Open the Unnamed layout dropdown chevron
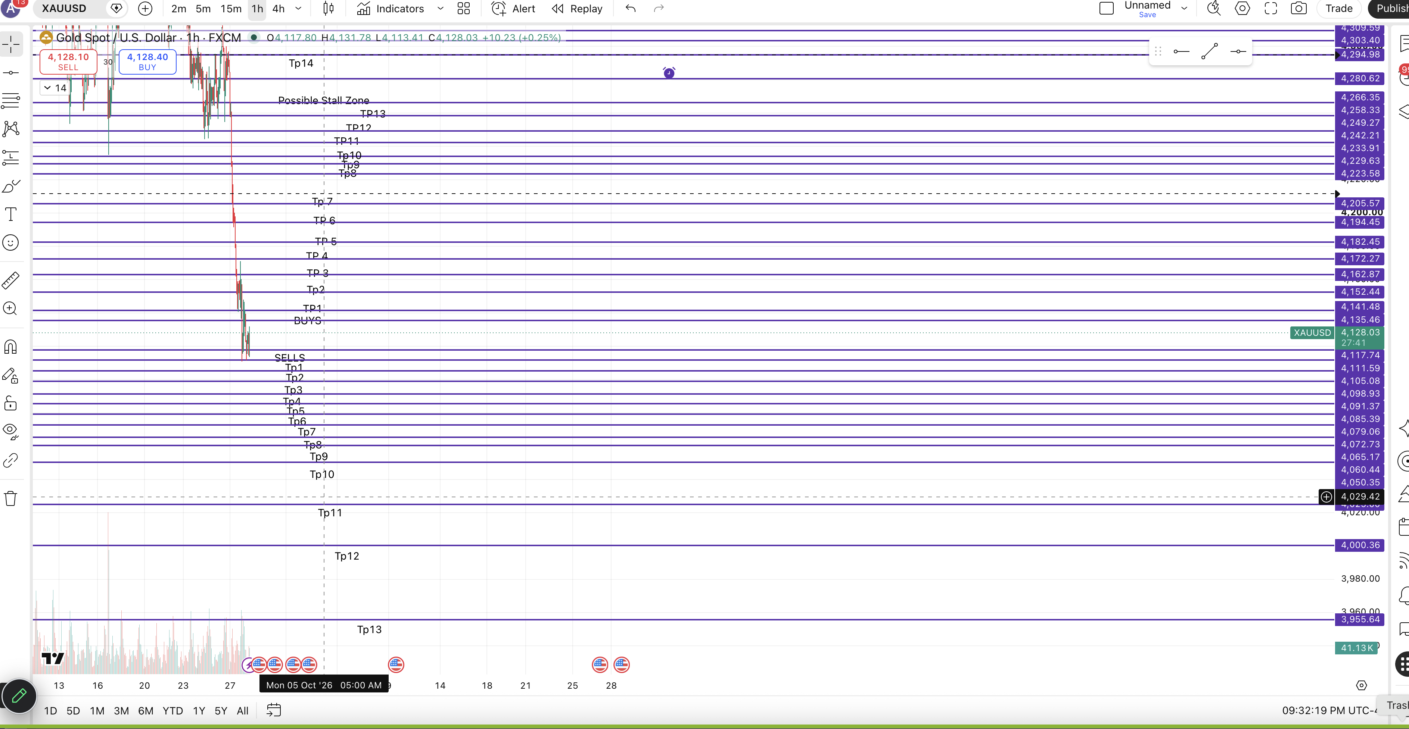The image size is (1409, 729). [x=1184, y=9]
